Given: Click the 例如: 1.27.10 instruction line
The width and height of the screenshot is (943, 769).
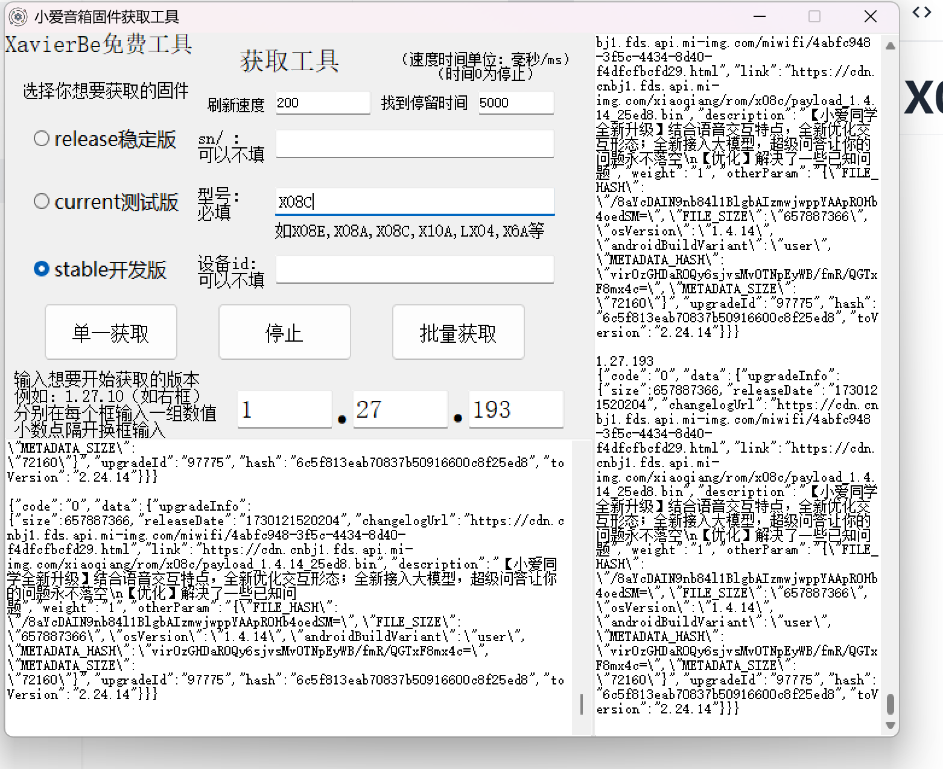Looking at the screenshot, I should tap(107, 396).
